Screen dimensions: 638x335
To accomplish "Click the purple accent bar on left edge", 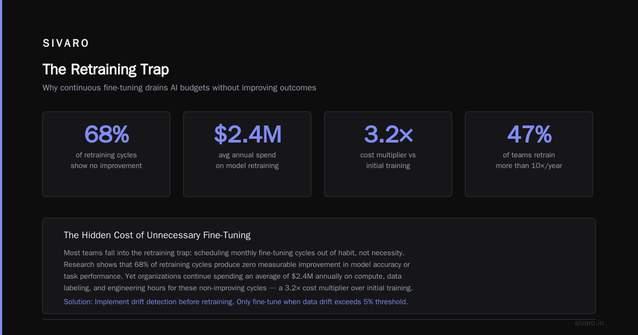I will coord(1,167).
